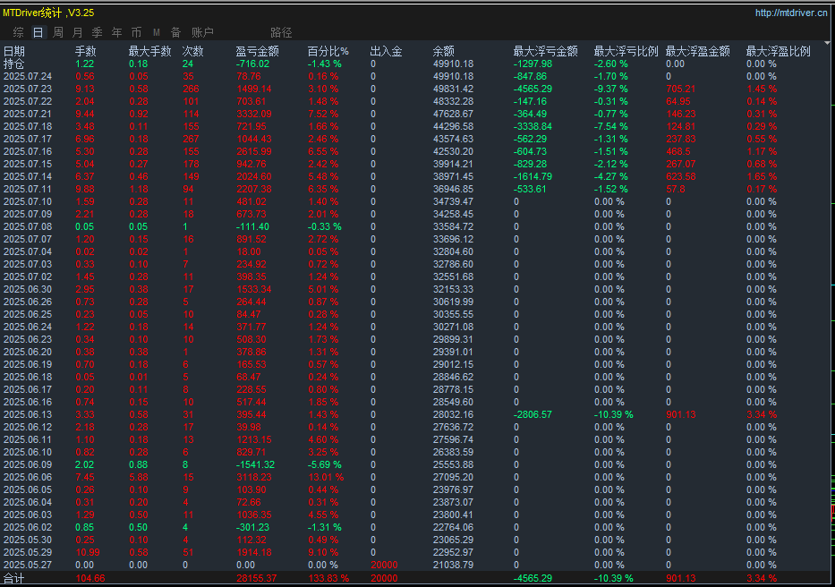Select the 日 daily statistics tab
Screen dimensions: 835x587
click(x=38, y=32)
